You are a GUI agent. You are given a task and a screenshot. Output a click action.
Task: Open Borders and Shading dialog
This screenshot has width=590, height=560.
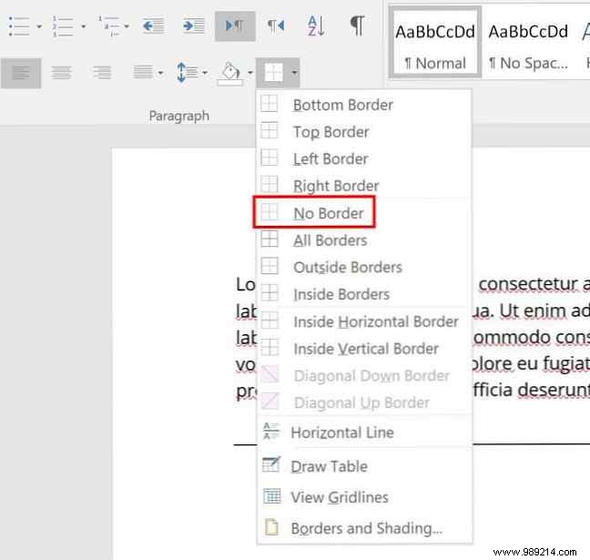coord(364,528)
